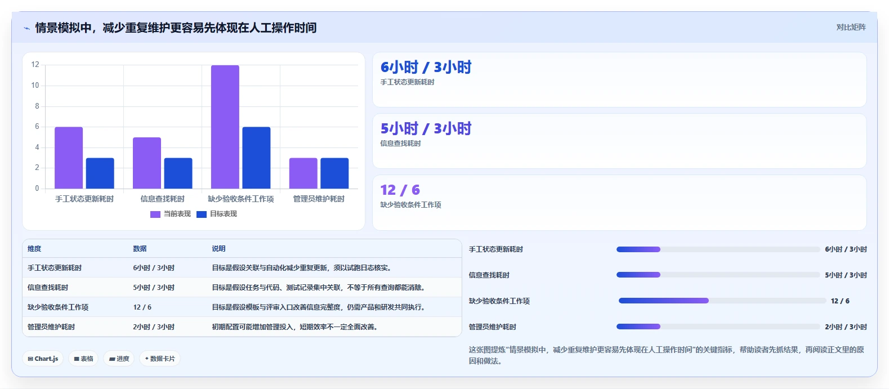
Task: Click the lightning icon beside the header title
Action: [x=26, y=28]
